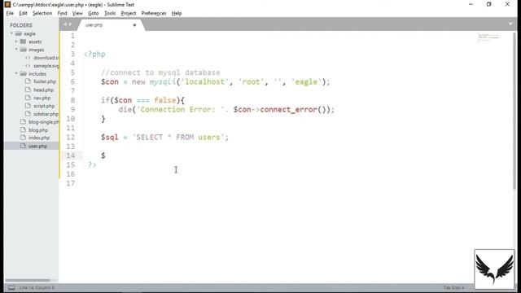Open the Selection menu

pyautogui.click(x=42, y=13)
